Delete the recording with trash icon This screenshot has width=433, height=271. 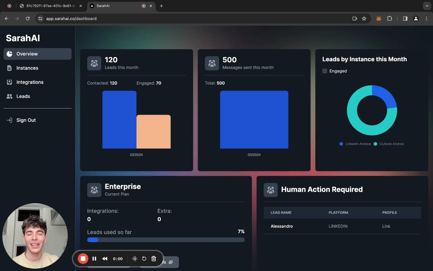pos(154,258)
